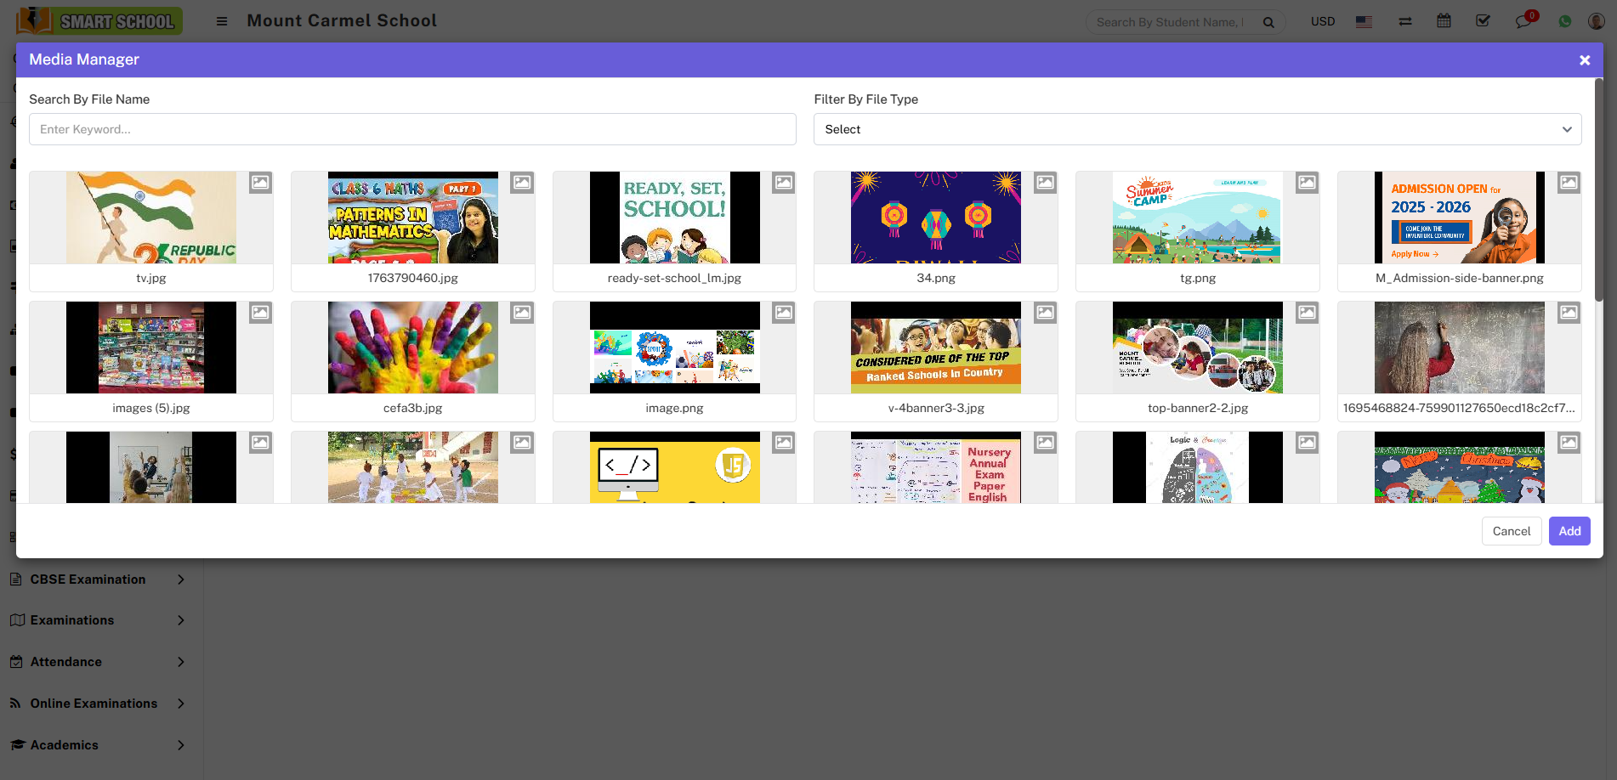The height and width of the screenshot is (780, 1617).
Task: Select the tv.jpg Republic Day thumbnail
Action: click(x=151, y=218)
